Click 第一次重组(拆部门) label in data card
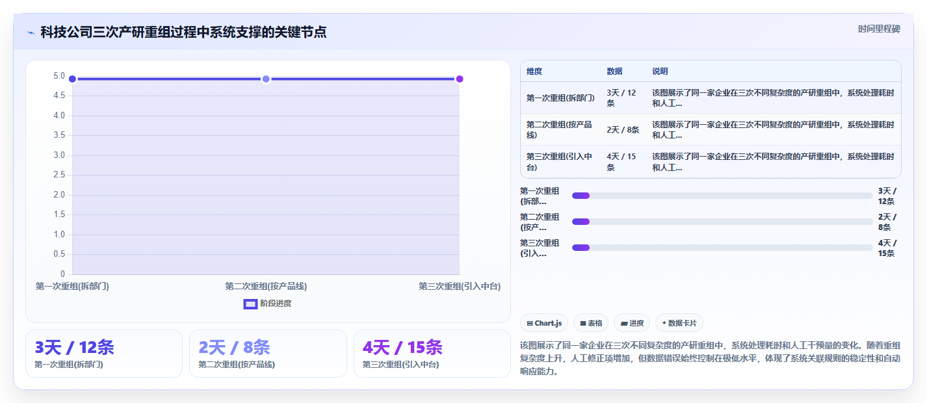927x403 pixels. (x=69, y=365)
